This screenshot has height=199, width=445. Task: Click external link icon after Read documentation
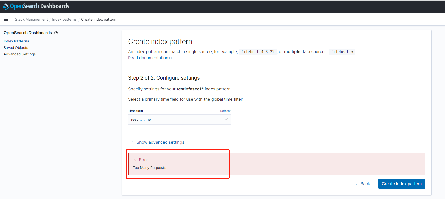(x=171, y=58)
